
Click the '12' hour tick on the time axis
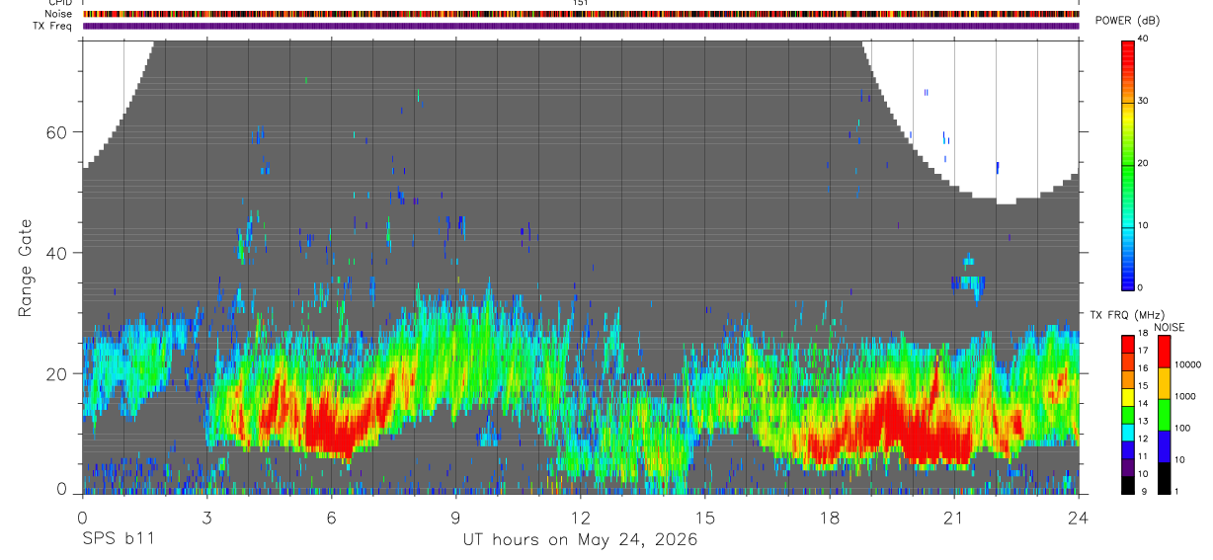click(581, 517)
